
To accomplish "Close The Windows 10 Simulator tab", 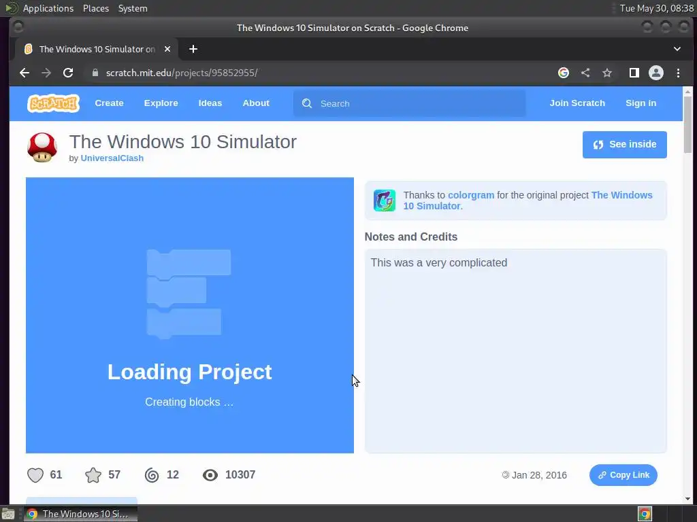I will 167,49.
